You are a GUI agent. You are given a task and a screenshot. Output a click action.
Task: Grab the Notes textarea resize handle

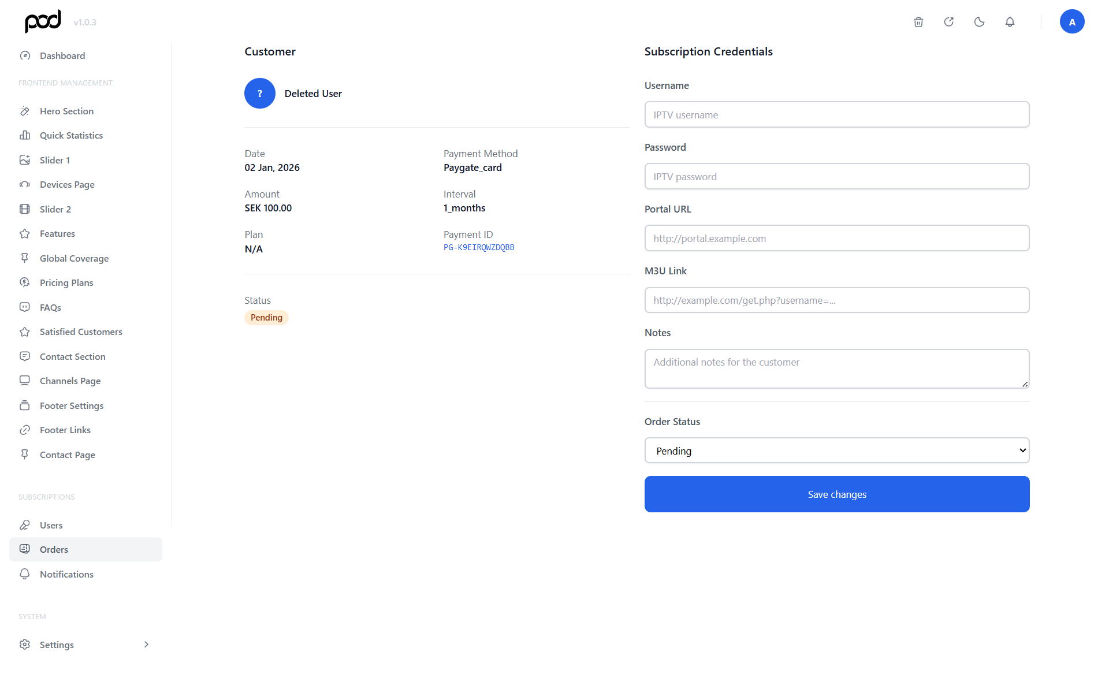pos(1025,384)
